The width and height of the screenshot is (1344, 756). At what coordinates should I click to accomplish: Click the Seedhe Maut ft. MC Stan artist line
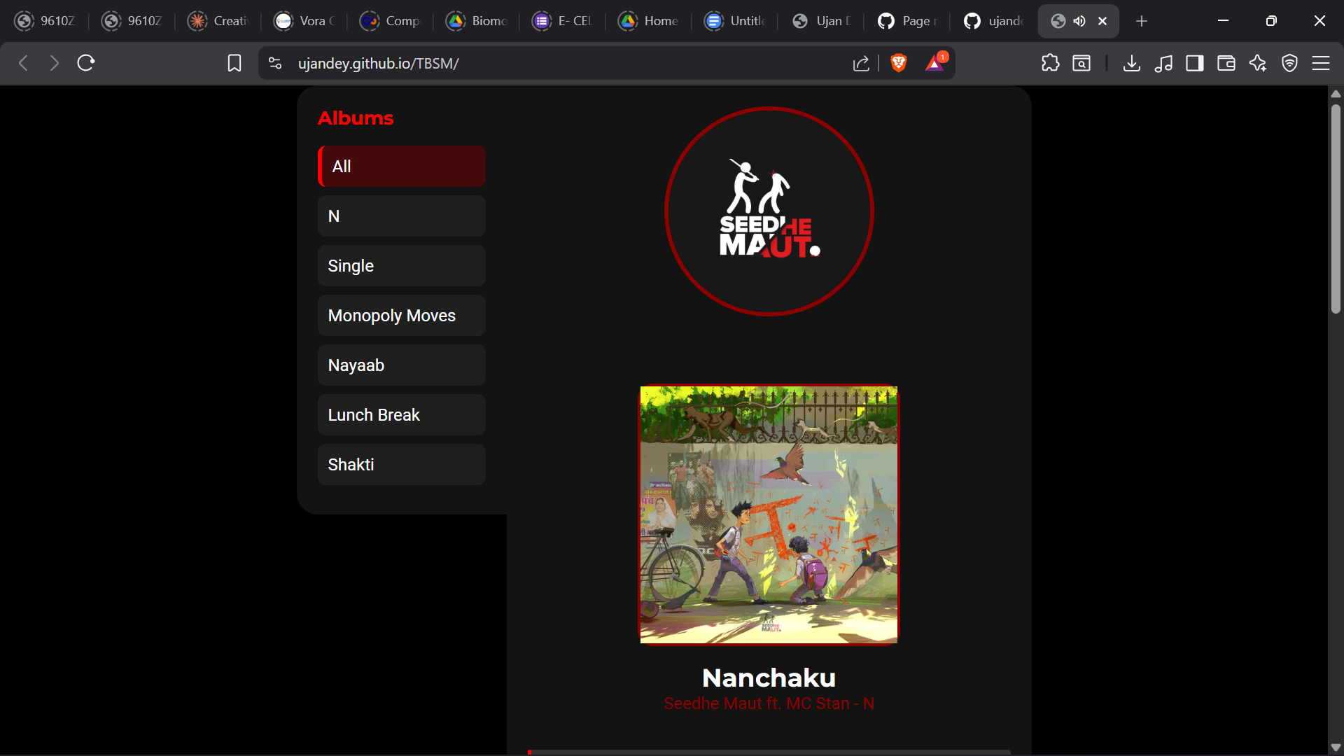coord(769,703)
